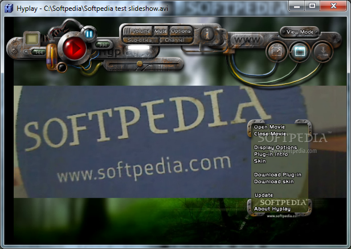Toggle the Mute button
This screenshot has height=249, width=351.
[161, 31]
